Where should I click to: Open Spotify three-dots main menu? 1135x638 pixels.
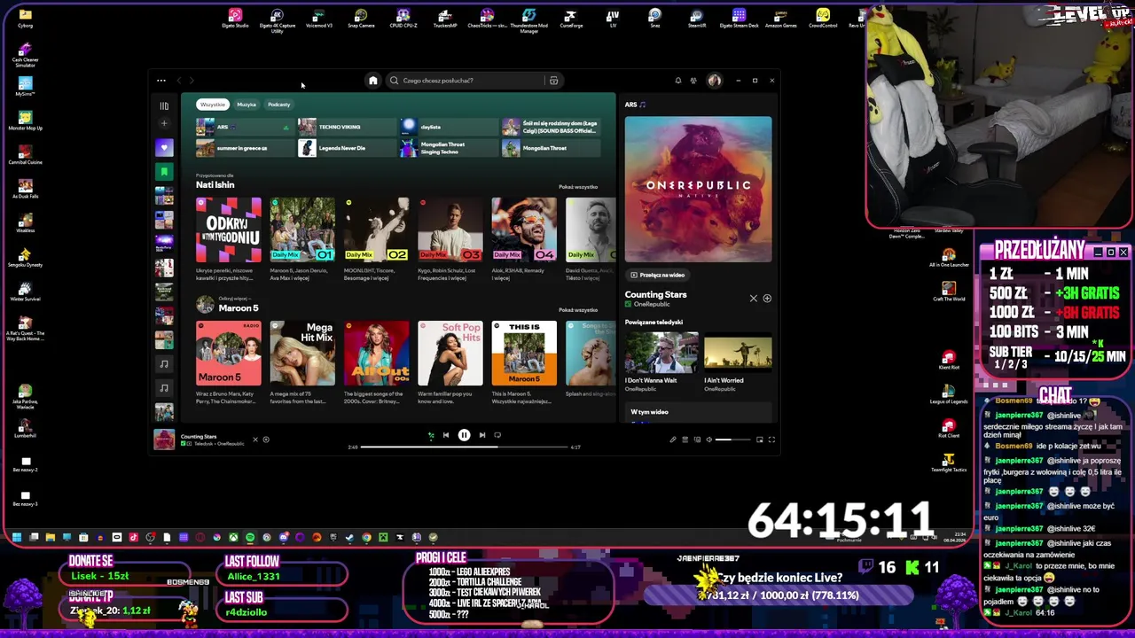tap(161, 81)
